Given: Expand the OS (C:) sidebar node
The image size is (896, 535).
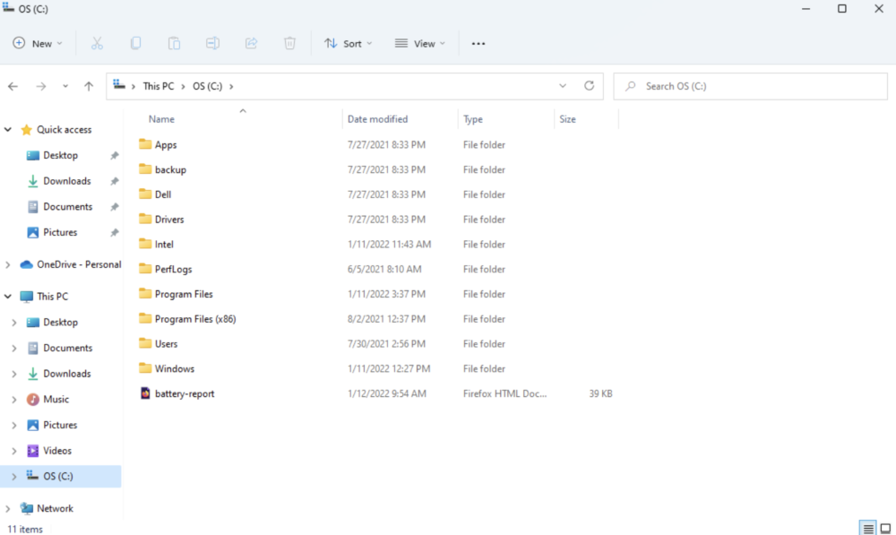Looking at the screenshot, I should (14, 476).
